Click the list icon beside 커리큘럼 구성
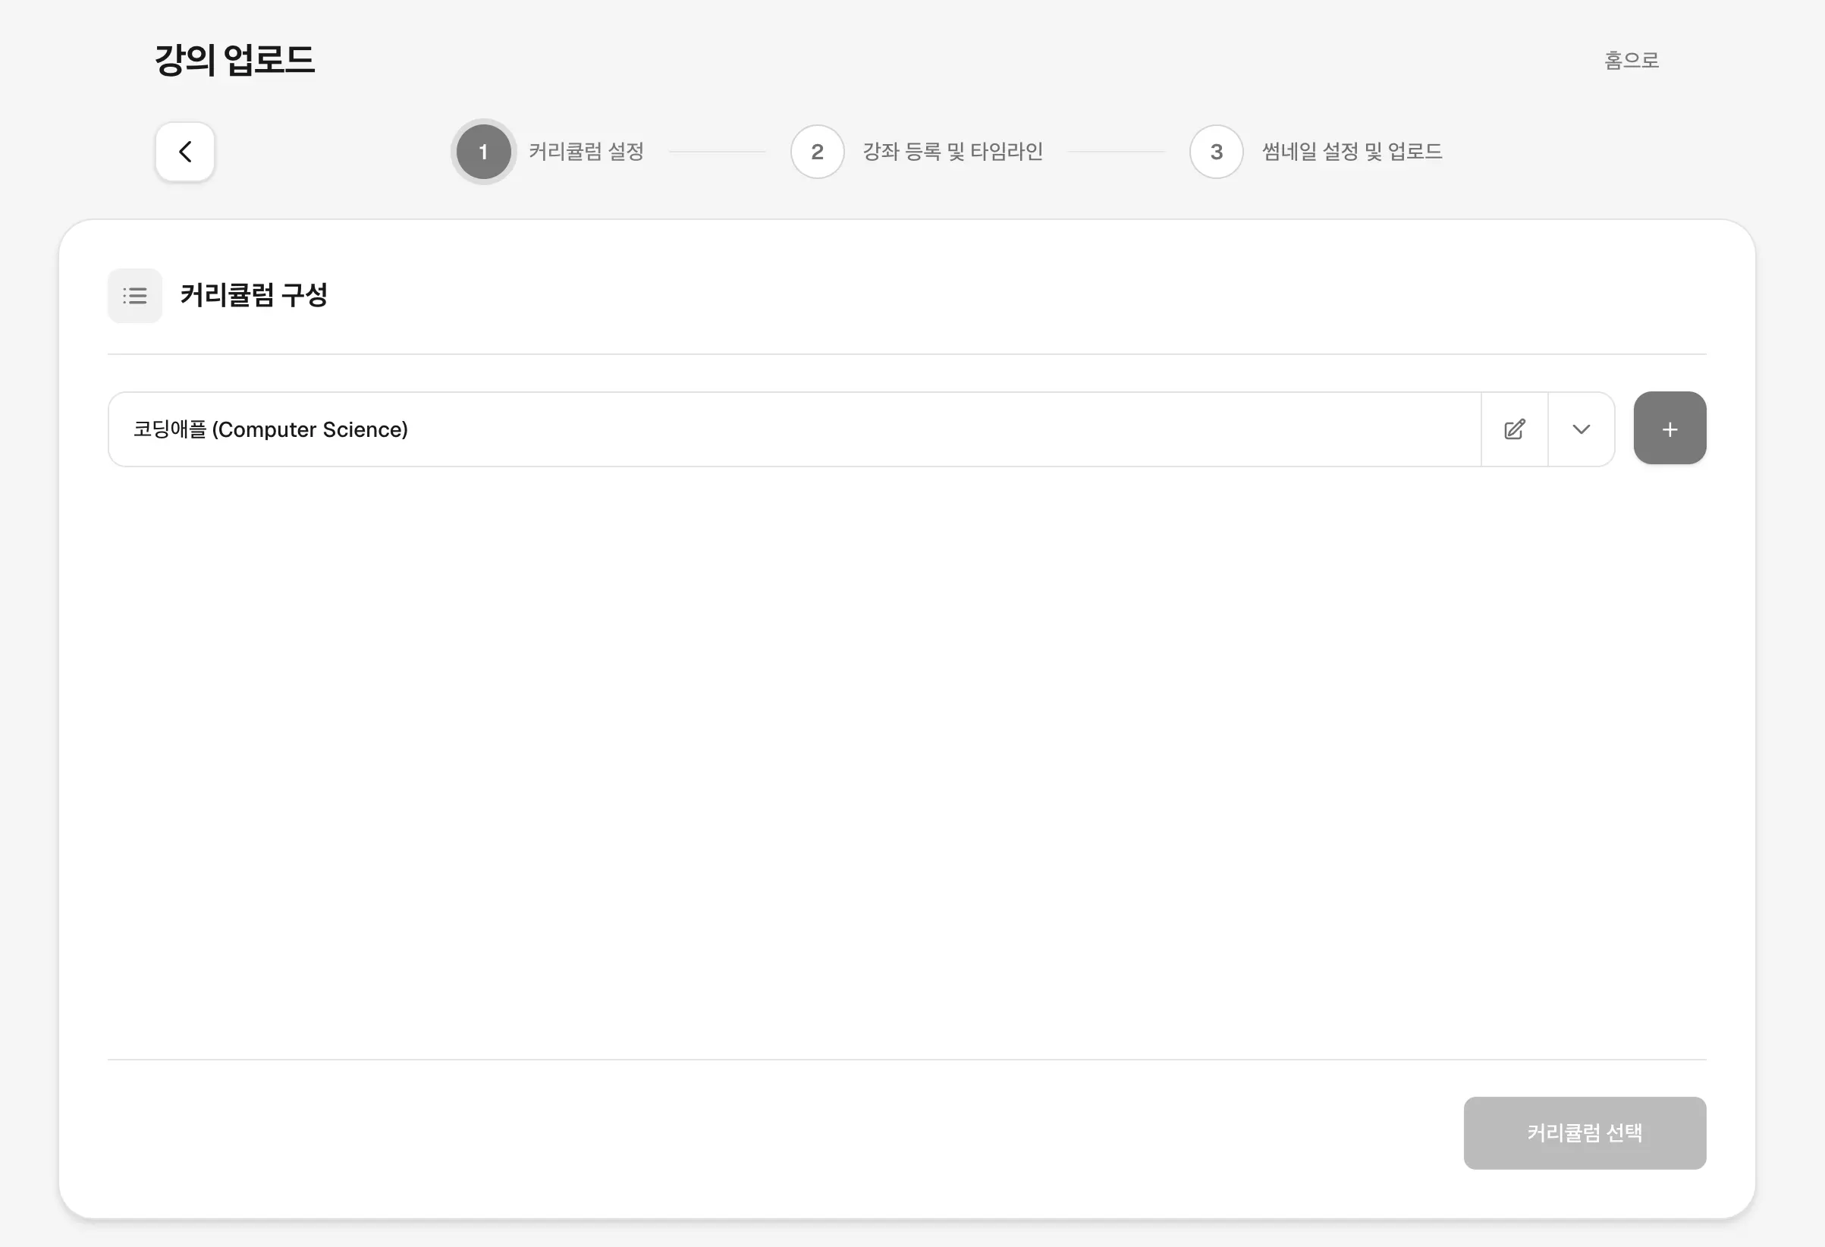Screen dimensions: 1825x1247 [135, 296]
